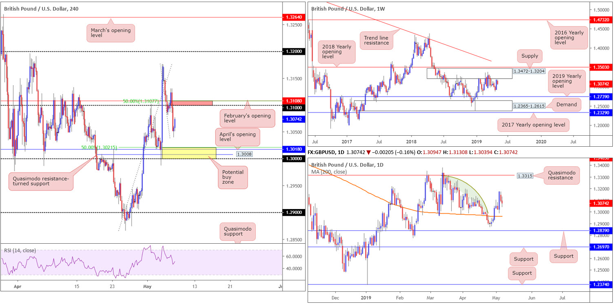The width and height of the screenshot is (614, 304).
Task: Select the Potential buy zone callout label
Action: 233,175
